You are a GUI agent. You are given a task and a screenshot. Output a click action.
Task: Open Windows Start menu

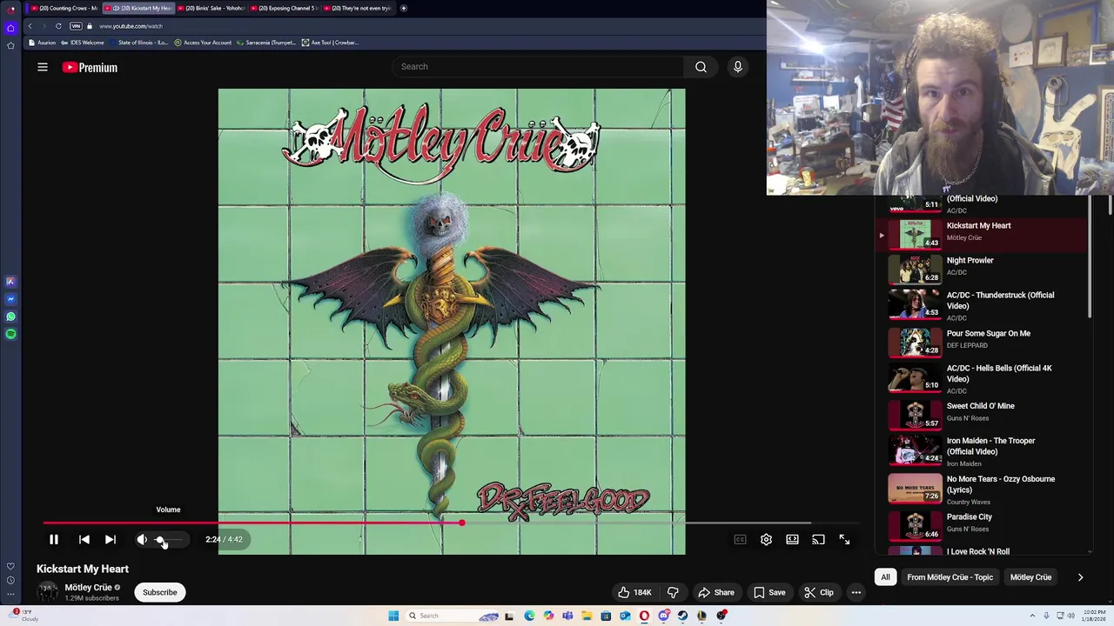393,616
